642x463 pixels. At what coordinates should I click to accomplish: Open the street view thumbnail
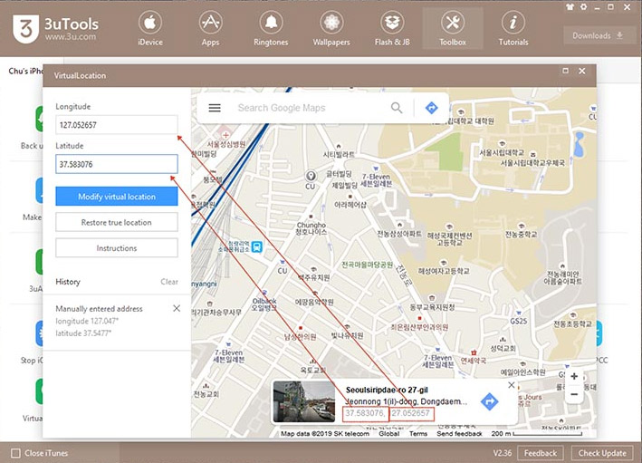click(304, 401)
